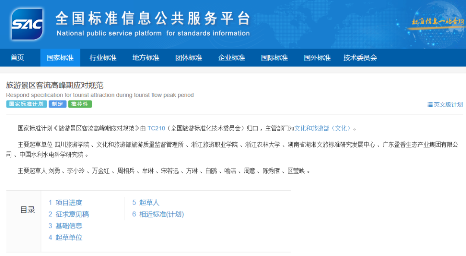The width and height of the screenshot is (466, 256).
Task: Click the SAC logo icon
Action: pyautogui.click(x=27, y=24)
